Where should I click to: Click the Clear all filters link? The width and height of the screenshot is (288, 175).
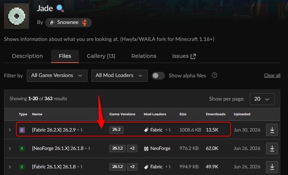tap(272, 75)
